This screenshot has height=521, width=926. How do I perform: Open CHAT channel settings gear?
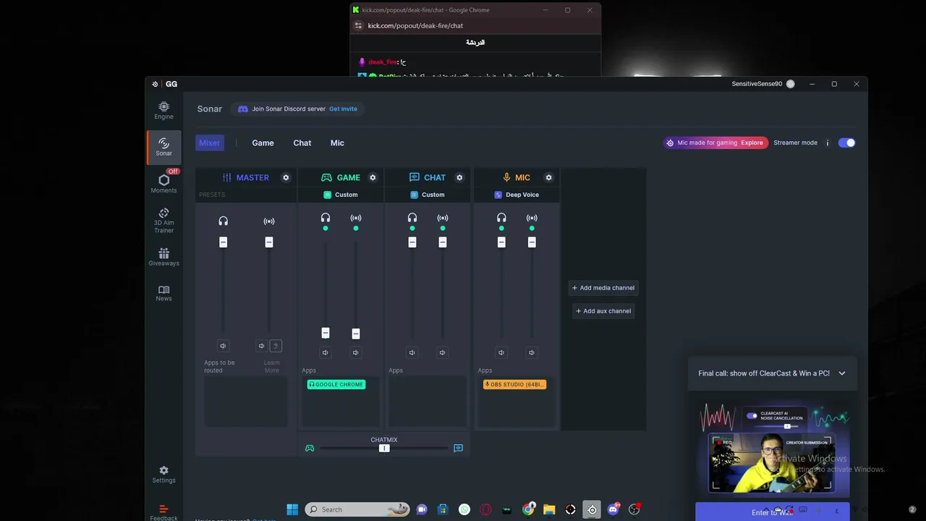459,177
